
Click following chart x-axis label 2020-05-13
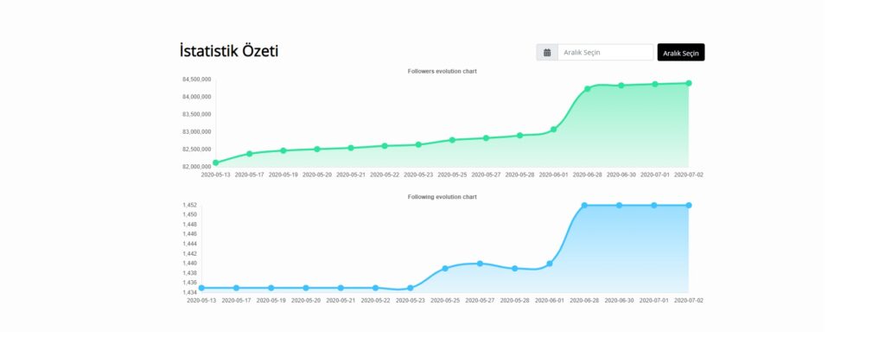(201, 301)
